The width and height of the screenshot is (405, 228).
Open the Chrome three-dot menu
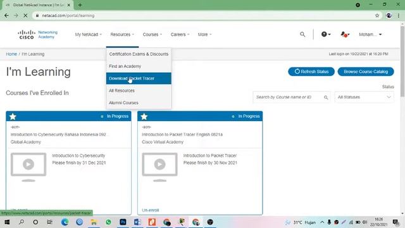[x=399, y=15]
